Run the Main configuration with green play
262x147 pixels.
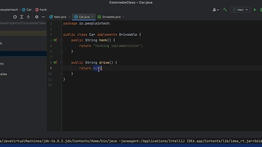point(255,10)
